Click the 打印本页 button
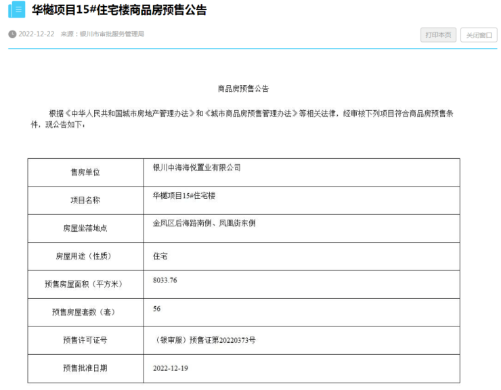Screen dimensions: 501x390 [438, 34]
